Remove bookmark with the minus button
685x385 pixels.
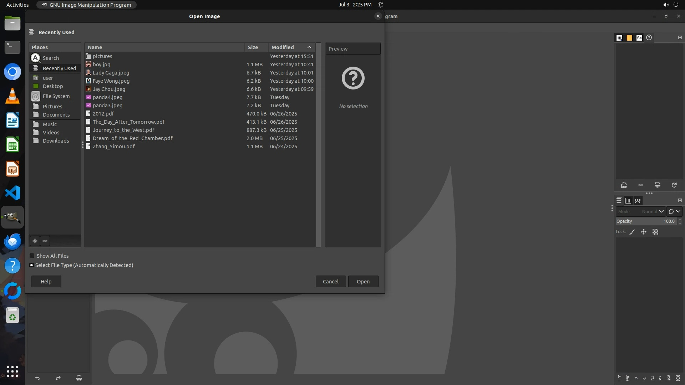pyautogui.click(x=45, y=241)
